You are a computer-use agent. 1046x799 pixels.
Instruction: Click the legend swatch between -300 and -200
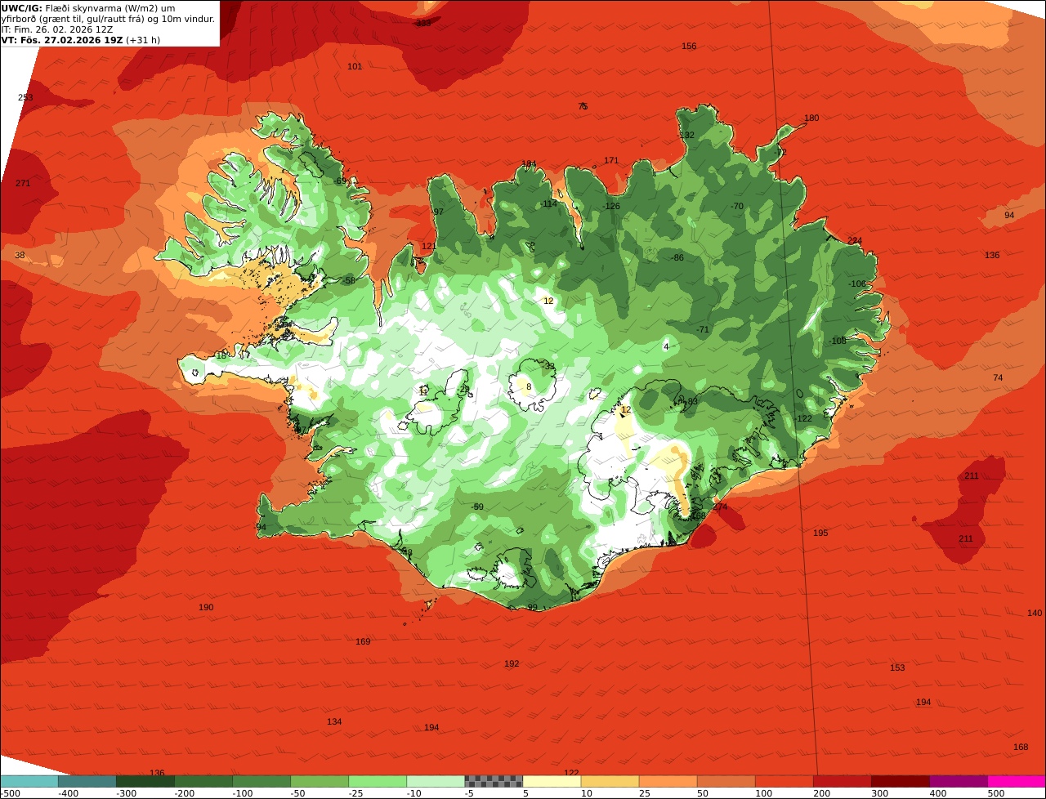point(145,781)
